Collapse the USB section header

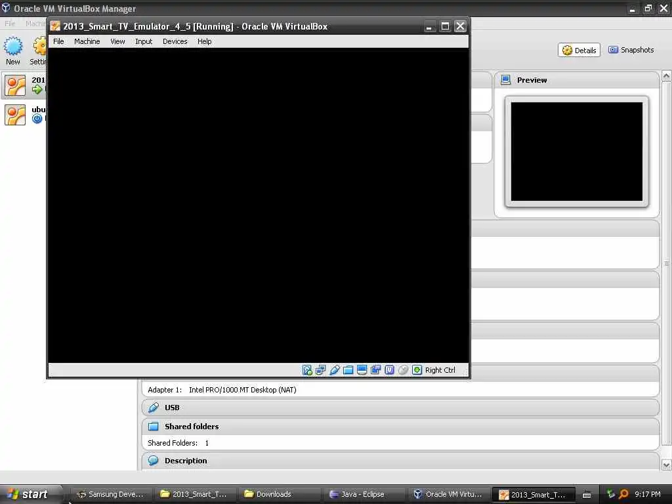tap(400, 408)
